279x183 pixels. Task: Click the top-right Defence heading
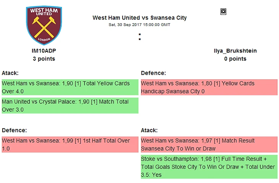click(153, 73)
